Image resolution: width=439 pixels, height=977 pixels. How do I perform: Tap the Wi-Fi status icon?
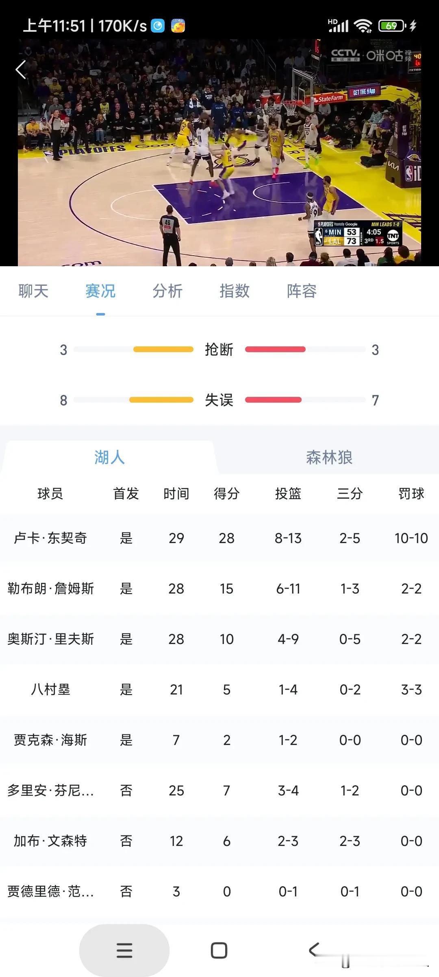(363, 26)
